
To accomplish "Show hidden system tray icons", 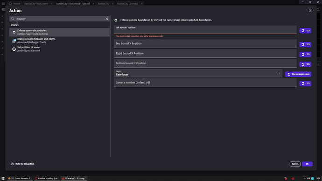I will 304,178.
